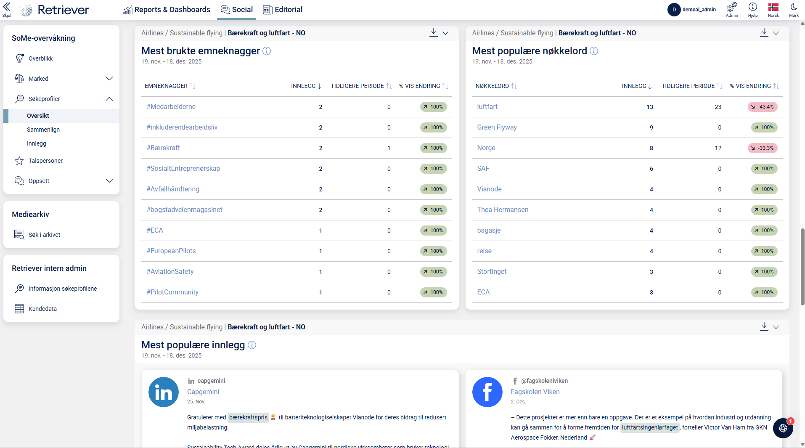This screenshot has height=448, width=805.
Task: Click the Hjelp info icon
Action: pyautogui.click(x=752, y=7)
